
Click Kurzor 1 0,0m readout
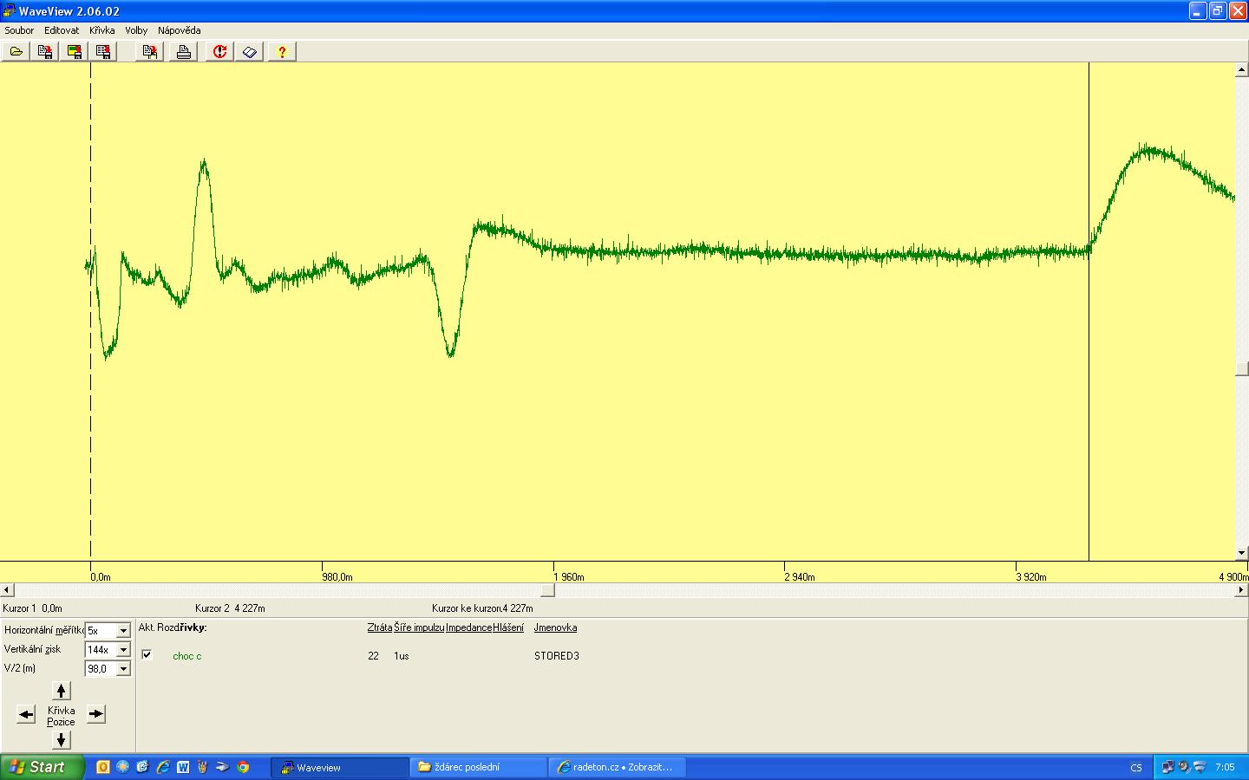point(32,608)
